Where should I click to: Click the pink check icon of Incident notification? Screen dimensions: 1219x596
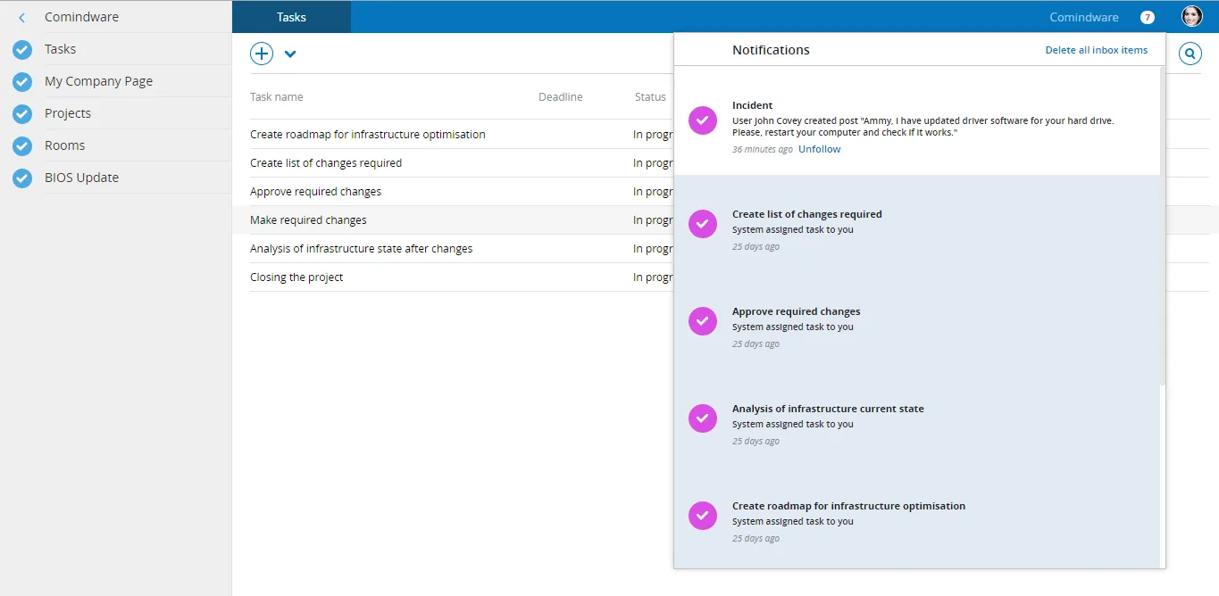point(703,120)
